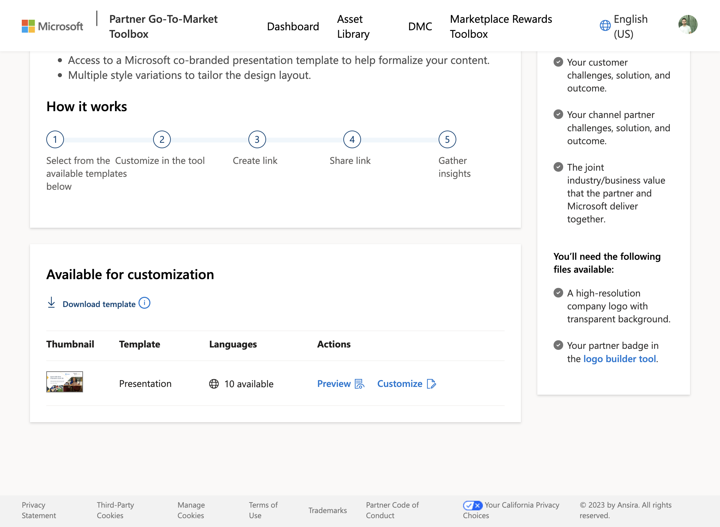Click the globe icon next to 10 available
Viewport: 720px width, 527px height.
(214, 384)
